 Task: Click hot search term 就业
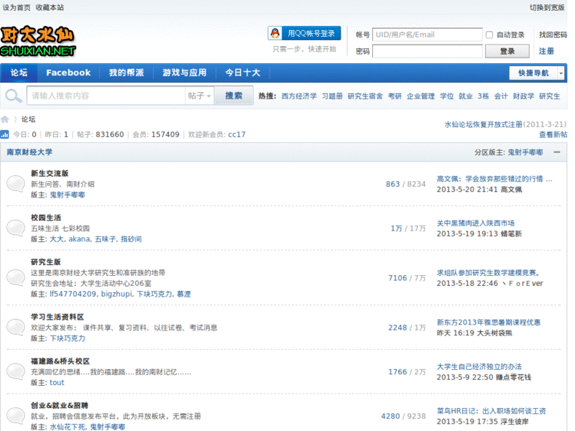point(466,96)
